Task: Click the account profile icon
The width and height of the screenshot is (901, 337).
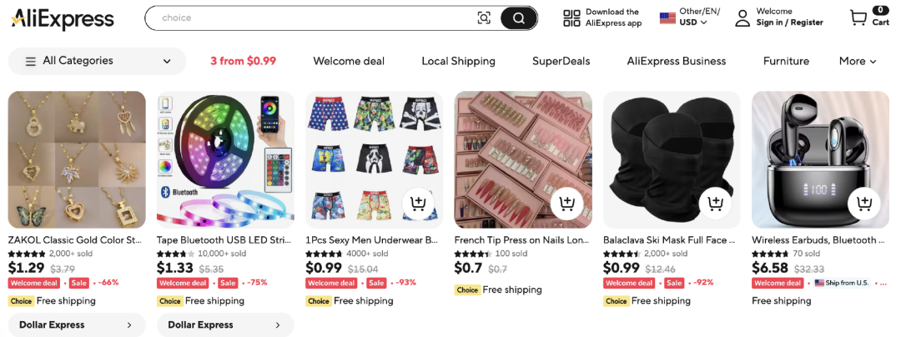Action: [x=742, y=18]
